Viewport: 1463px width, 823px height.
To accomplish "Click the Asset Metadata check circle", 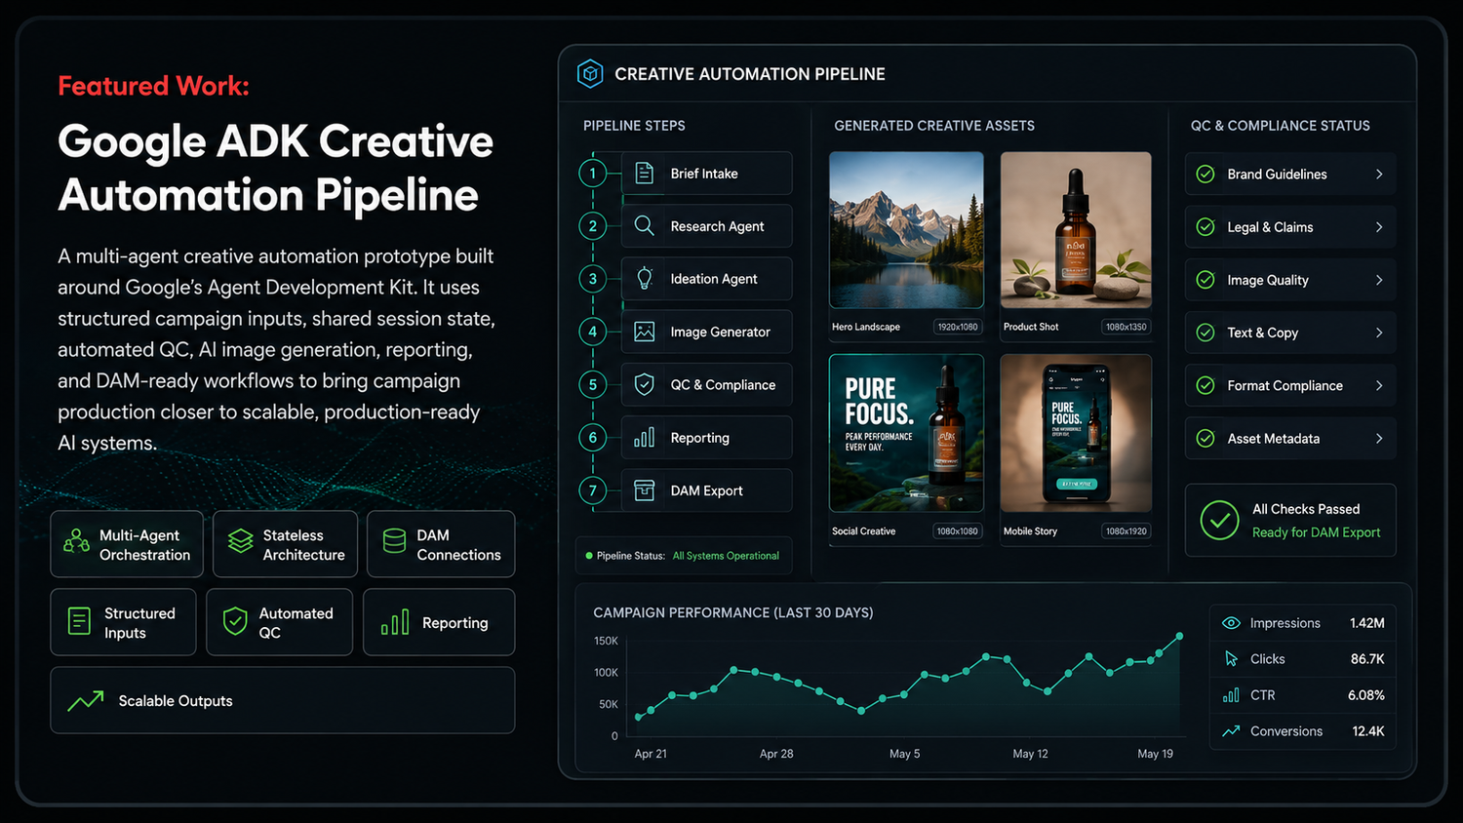I will (1206, 439).
